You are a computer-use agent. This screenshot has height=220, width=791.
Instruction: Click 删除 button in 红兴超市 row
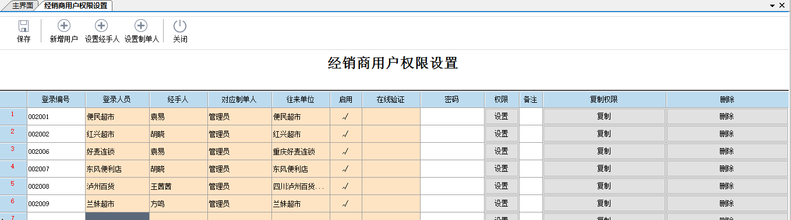click(x=727, y=134)
